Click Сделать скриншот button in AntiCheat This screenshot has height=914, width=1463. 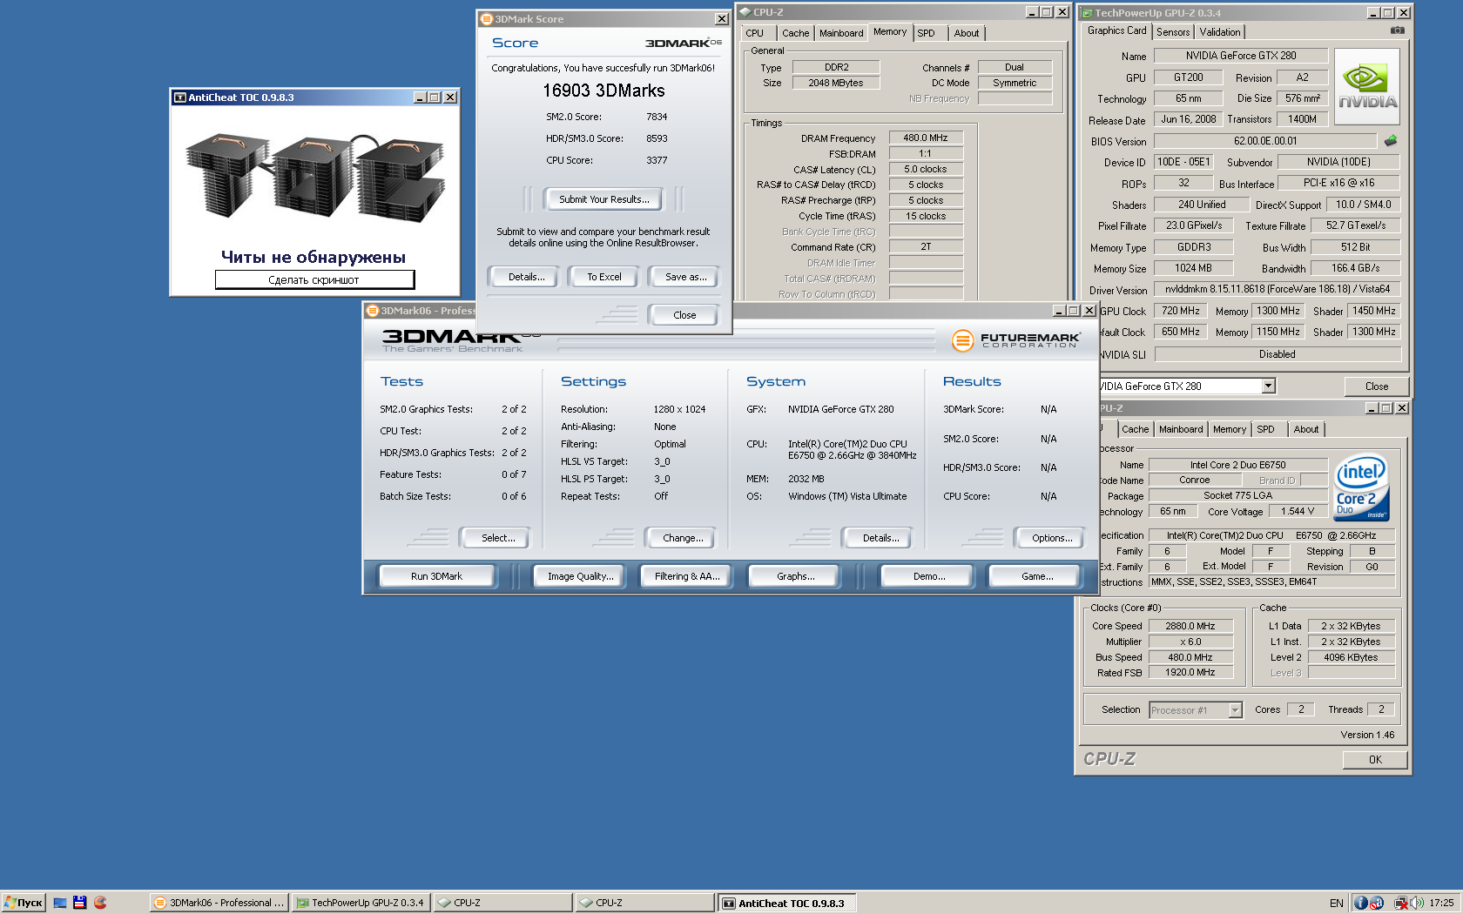click(313, 280)
